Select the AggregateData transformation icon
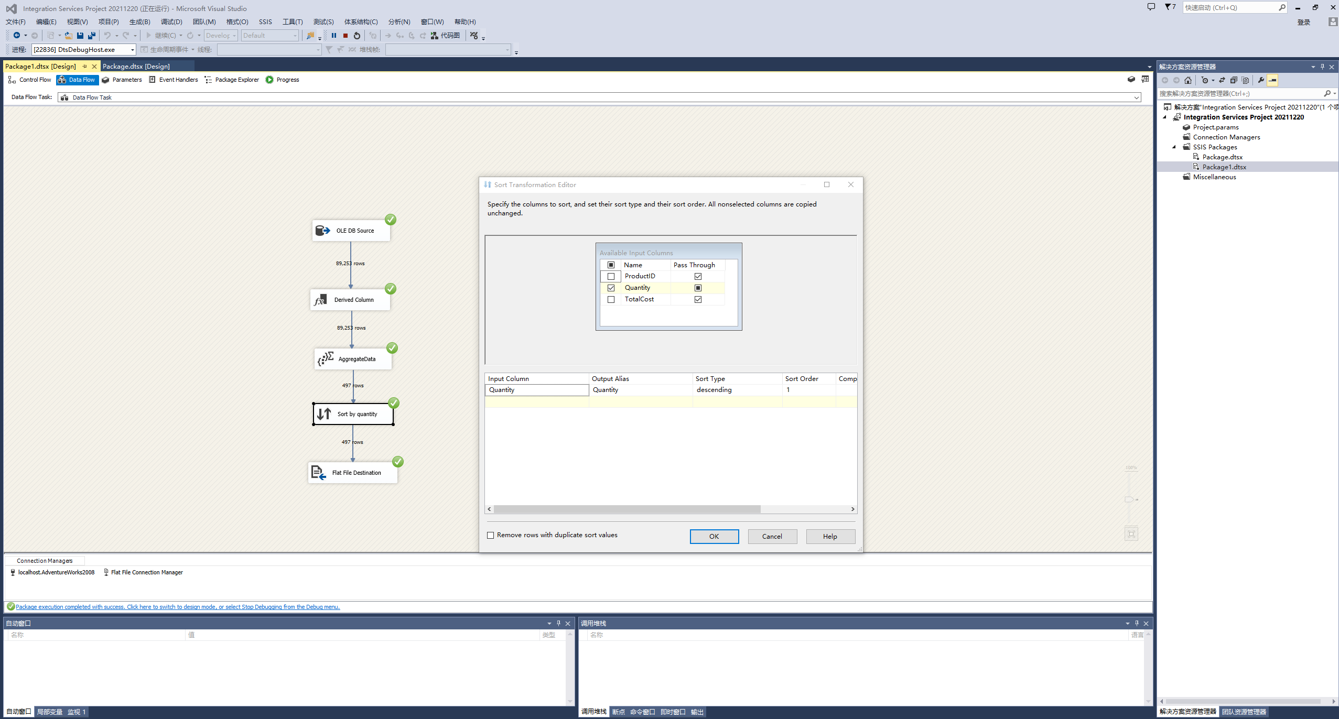The width and height of the screenshot is (1339, 719). tap(326, 359)
